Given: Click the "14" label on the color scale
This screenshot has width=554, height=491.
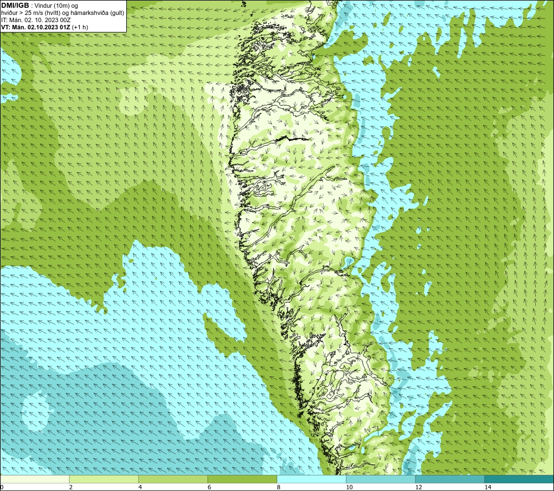Looking at the screenshot, I should [488, 487].
